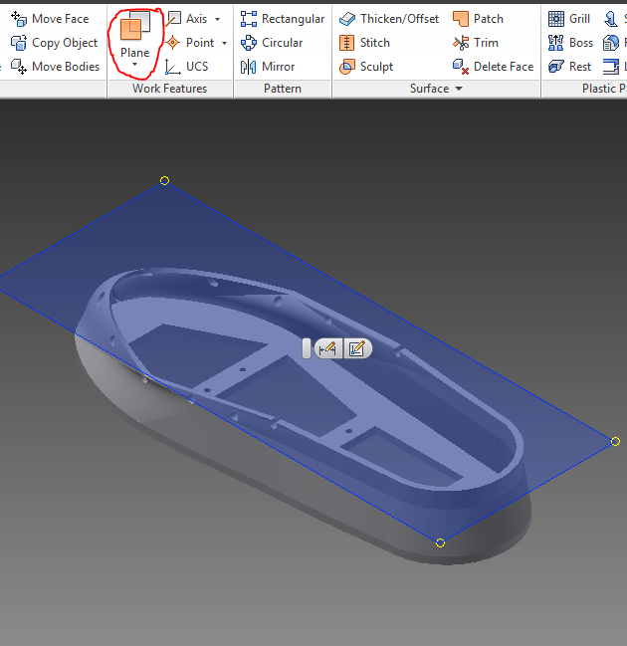The width and height of the screenshot is (627, 646).
Task: Click the right corner handle of the plane
Action: click(x=615, y=441)
